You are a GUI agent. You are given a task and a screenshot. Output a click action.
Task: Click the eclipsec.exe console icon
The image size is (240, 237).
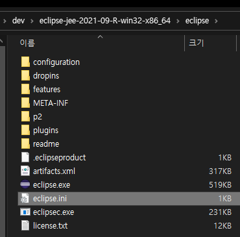25,212
